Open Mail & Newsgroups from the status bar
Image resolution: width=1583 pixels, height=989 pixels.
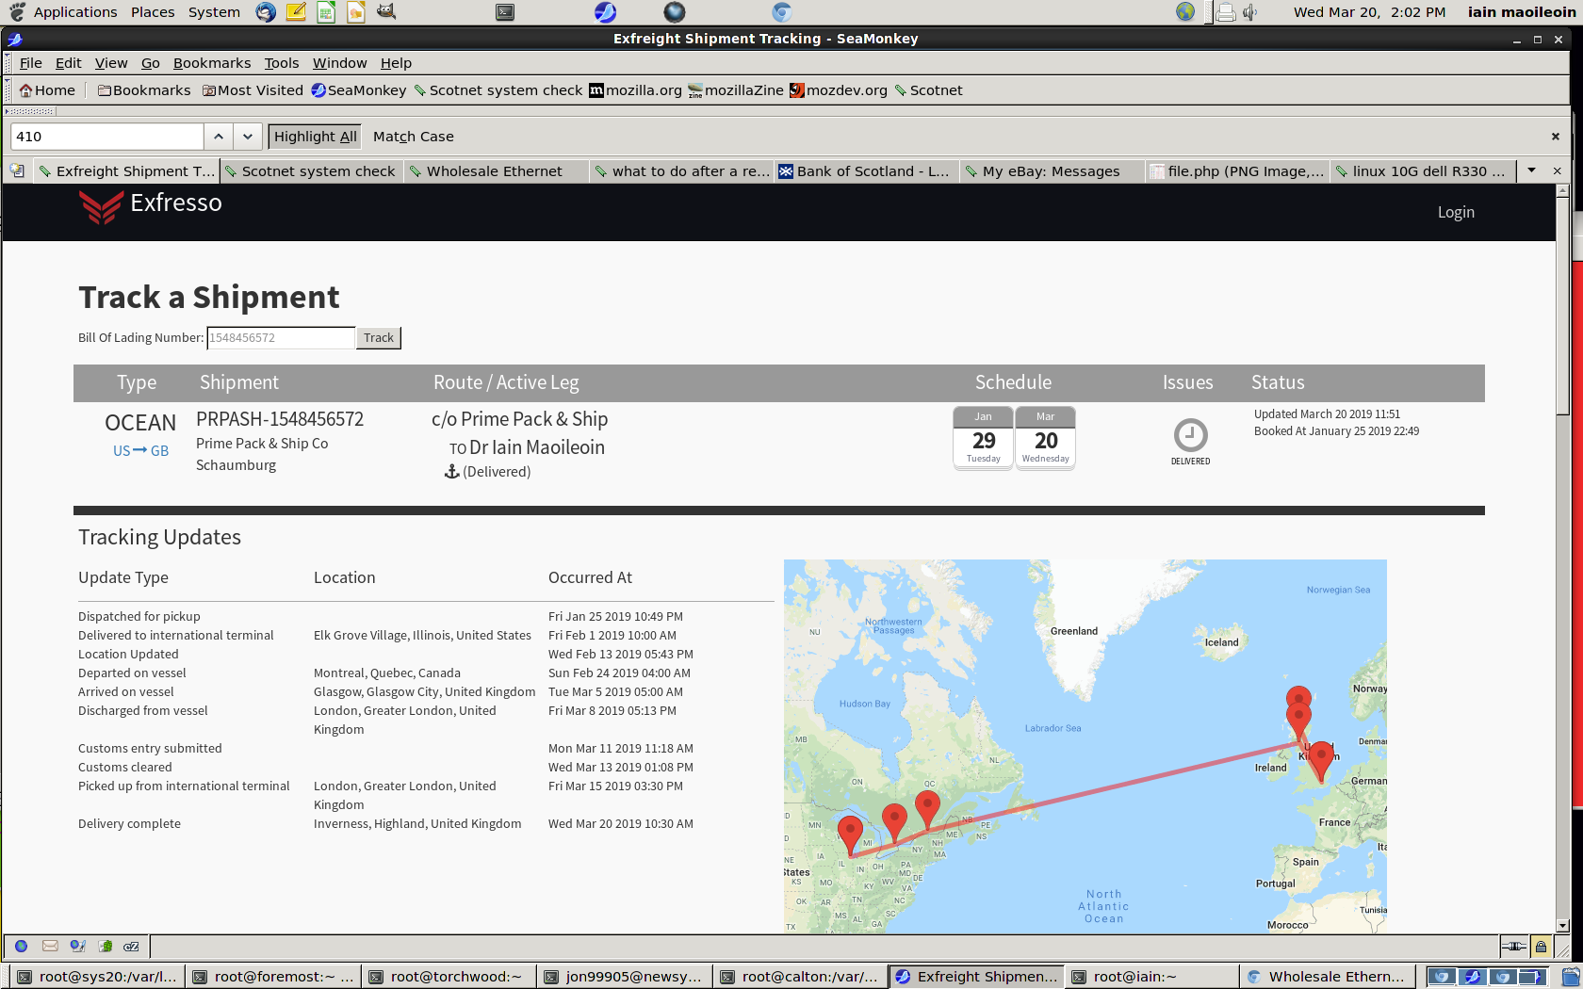(50, 946)
